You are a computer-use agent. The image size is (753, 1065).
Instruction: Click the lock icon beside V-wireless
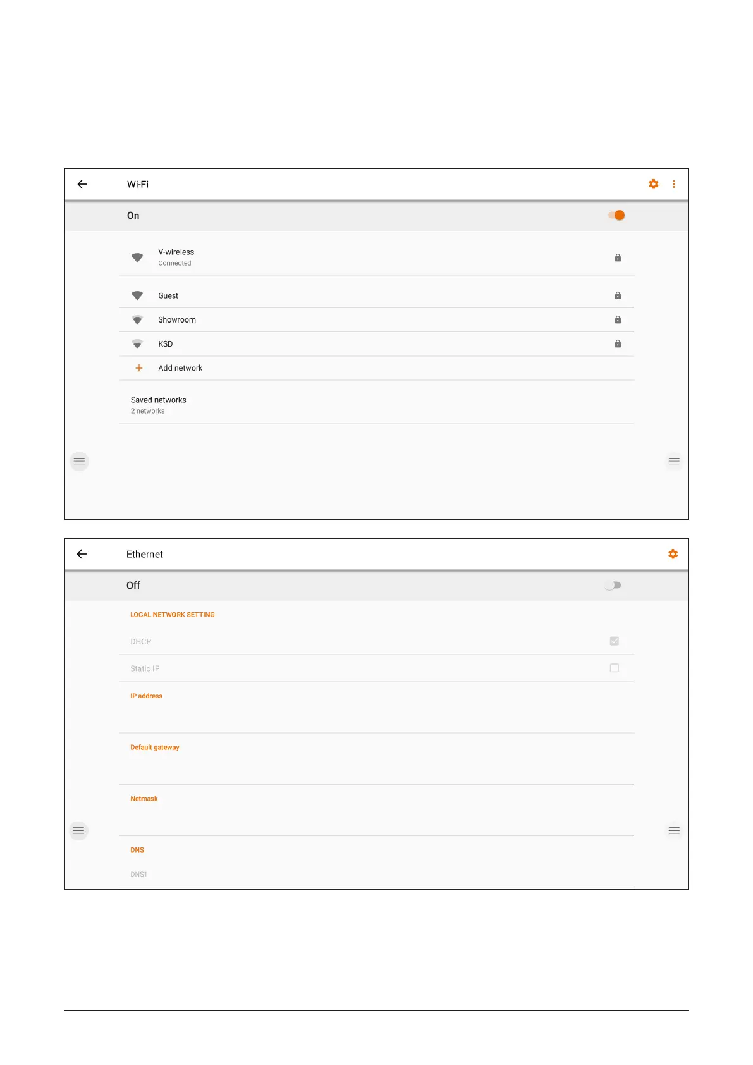[x=618, y=257]
